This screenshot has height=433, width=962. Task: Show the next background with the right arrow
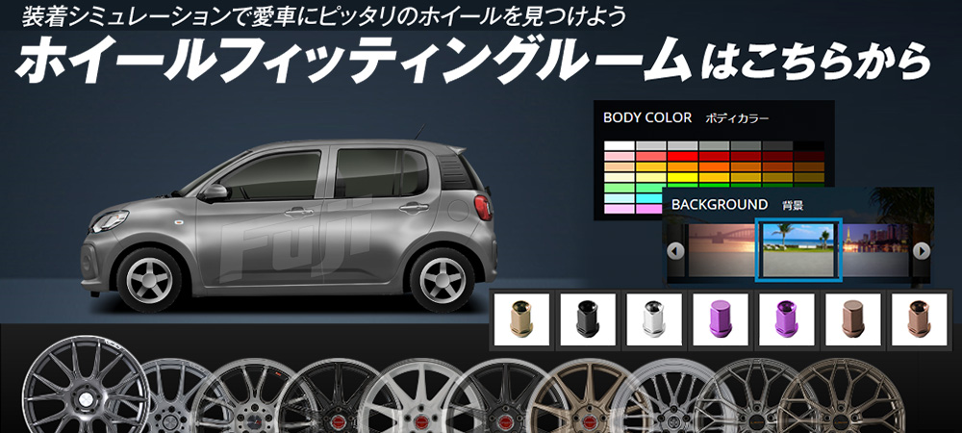pyautogui.click(x=921, y=251)
